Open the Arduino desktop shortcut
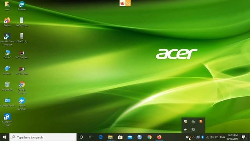 [x=22, y=6]
